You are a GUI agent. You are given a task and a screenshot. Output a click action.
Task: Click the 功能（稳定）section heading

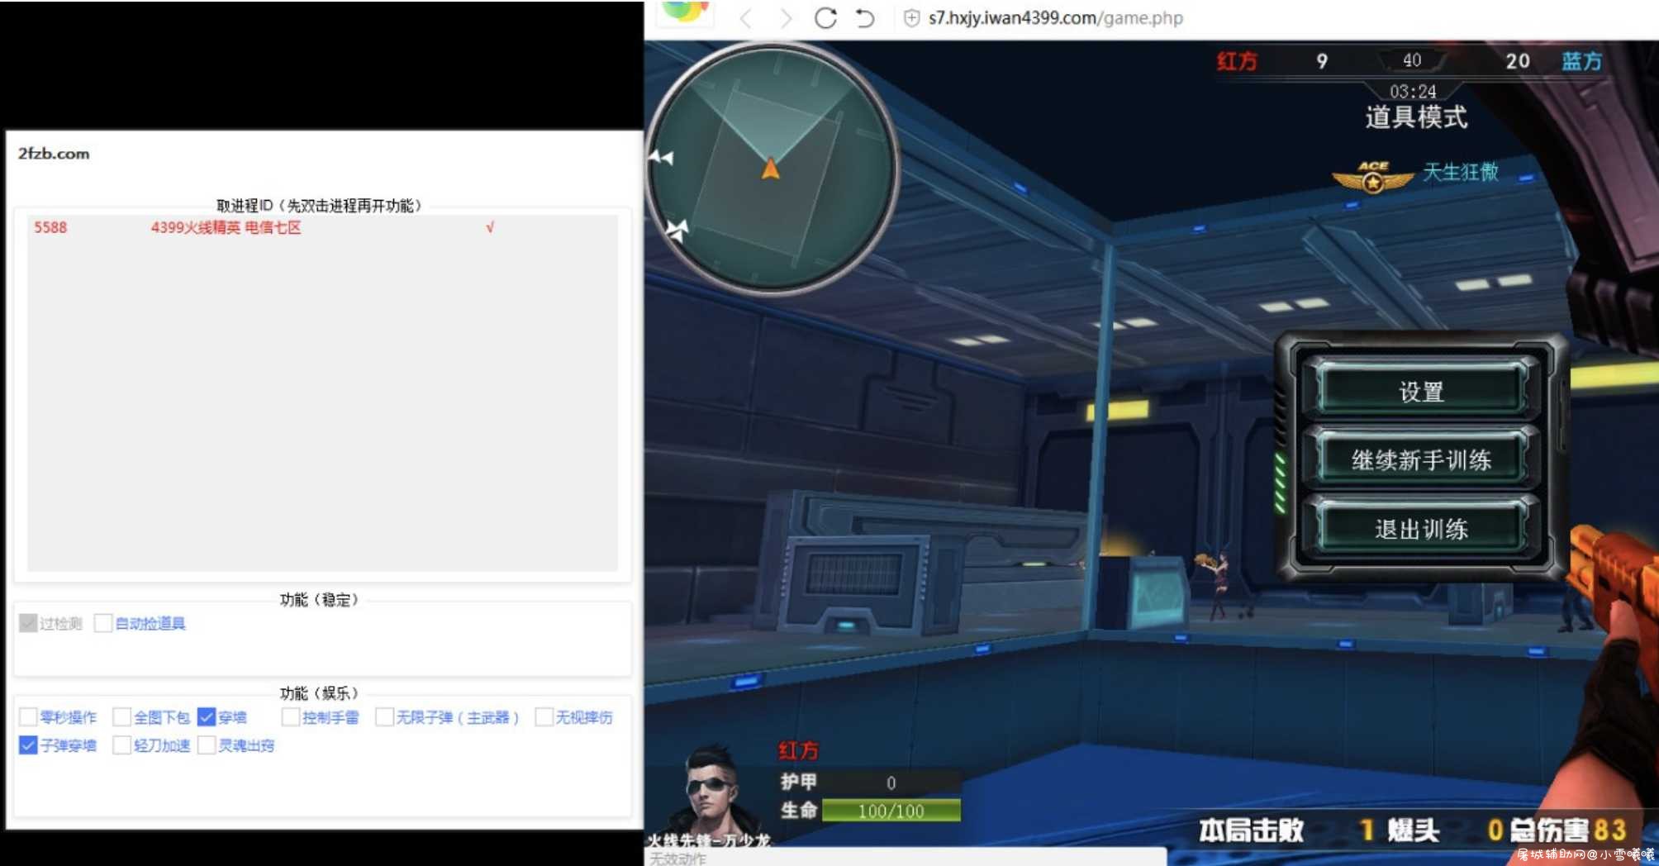point(319,599)
